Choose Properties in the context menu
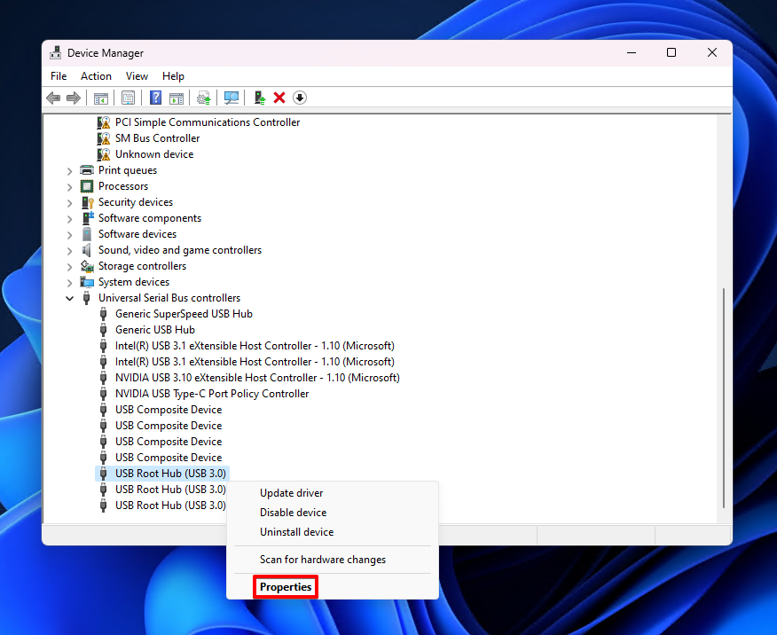Image resolution: width=777 pixels, height=635 pixels. pyautogui.click(x=285, y=586)
